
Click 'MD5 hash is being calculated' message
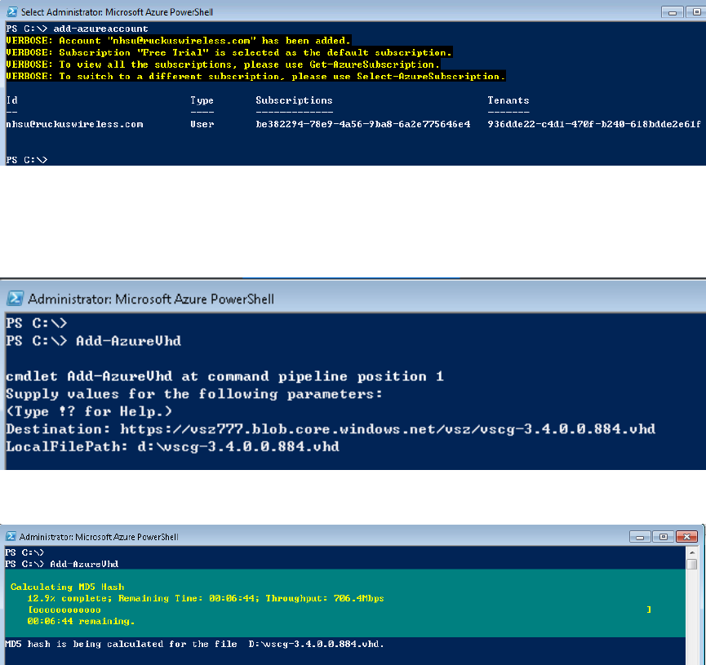(194, 645)
